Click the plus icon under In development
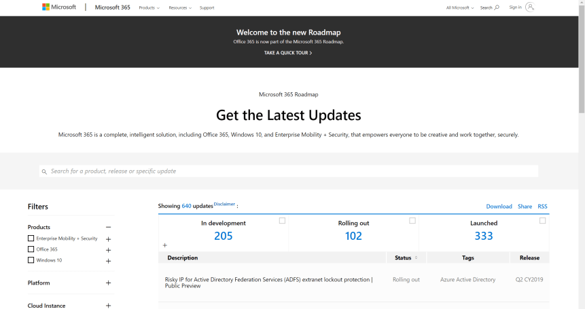This screenshot has width=585, height=309. point(164,245)
